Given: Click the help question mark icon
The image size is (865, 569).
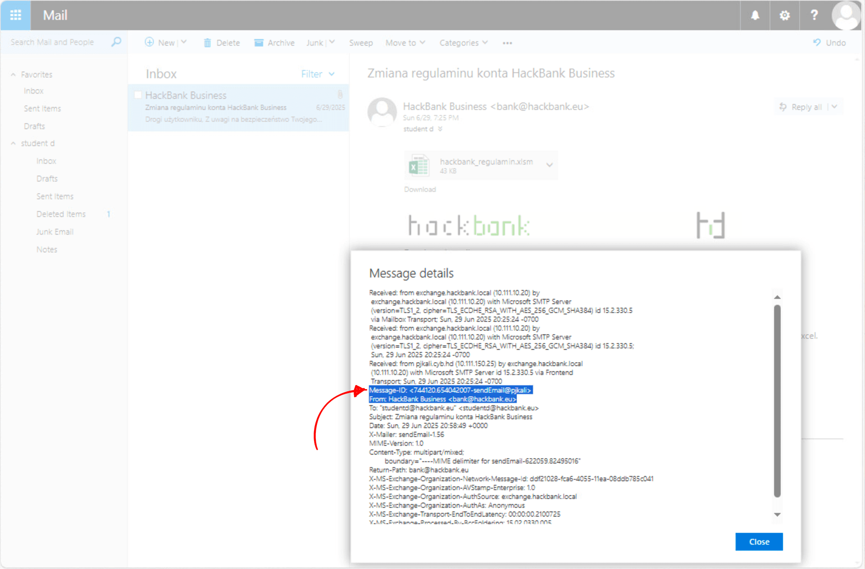Looking at the screenshot, I should (814, 15).
